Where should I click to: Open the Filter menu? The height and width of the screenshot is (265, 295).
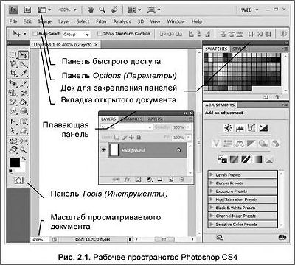(x=101, y=21)
